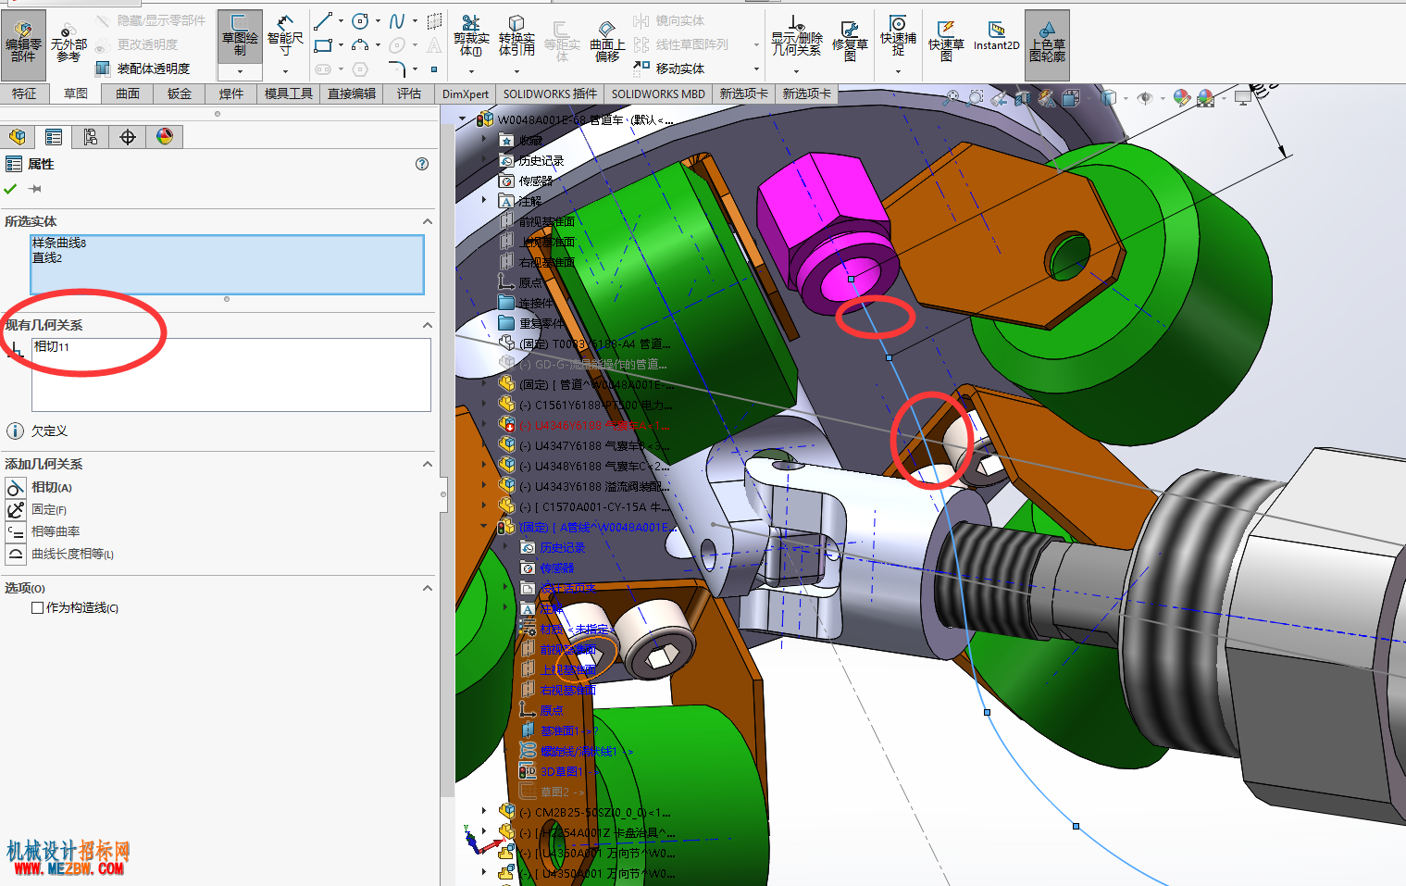The image size is (1406, 886).
Task: Click the help question mark in 属性 panel
Action: pyautogui.click(x=422, y=164)
